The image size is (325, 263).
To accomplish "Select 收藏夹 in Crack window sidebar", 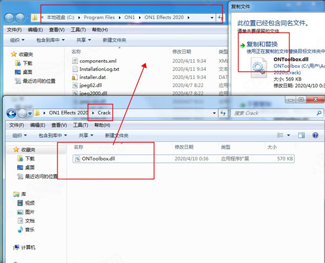I will 28,150.
